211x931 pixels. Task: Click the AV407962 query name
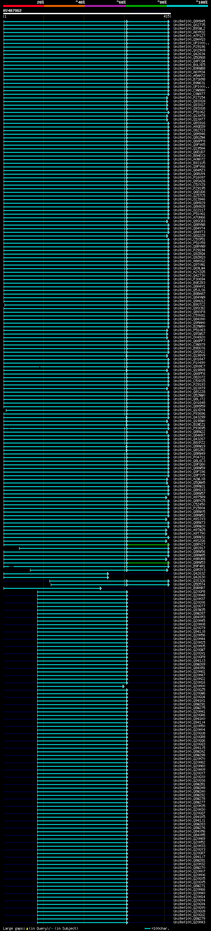point(12,11)
